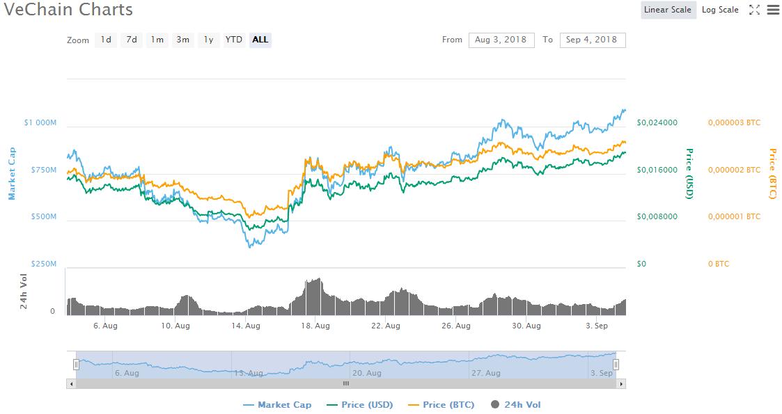The image size is (782, 414).
Task: Click the 0,000003 BTC axis label
Action: coord(735,122)
